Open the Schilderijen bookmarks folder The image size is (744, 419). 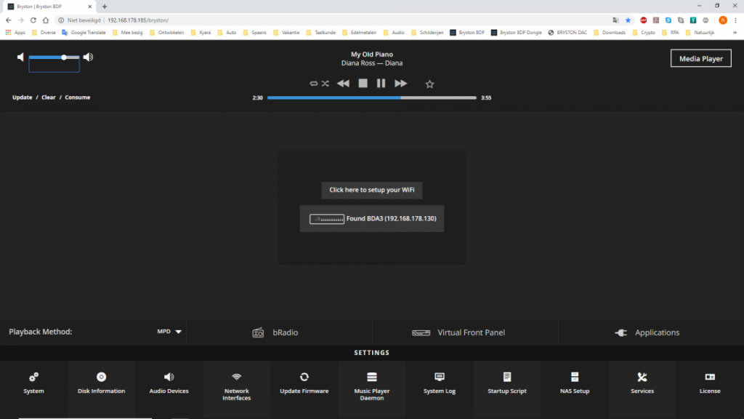[x=427, y=33]
